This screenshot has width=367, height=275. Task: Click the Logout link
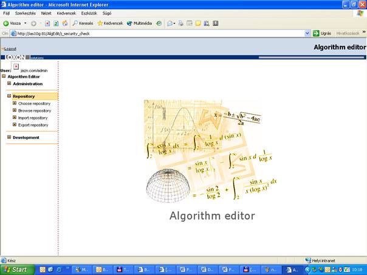pyautogui.click(x=10, y=49)
